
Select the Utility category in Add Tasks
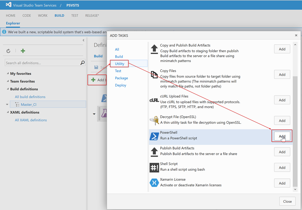coord(120,64)
